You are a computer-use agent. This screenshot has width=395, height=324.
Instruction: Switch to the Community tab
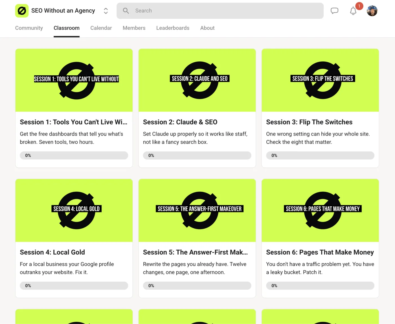29,28
